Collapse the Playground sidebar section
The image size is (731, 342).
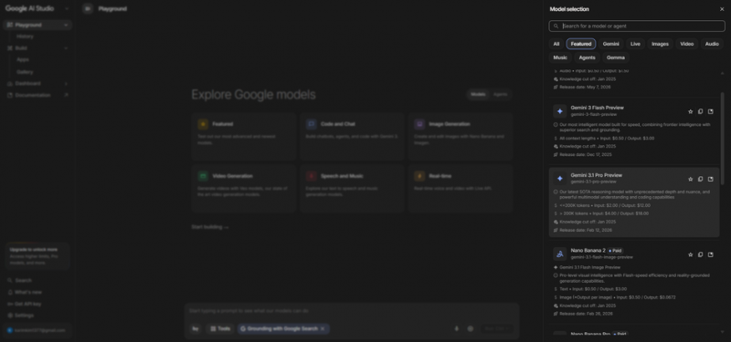click(66, 26)
